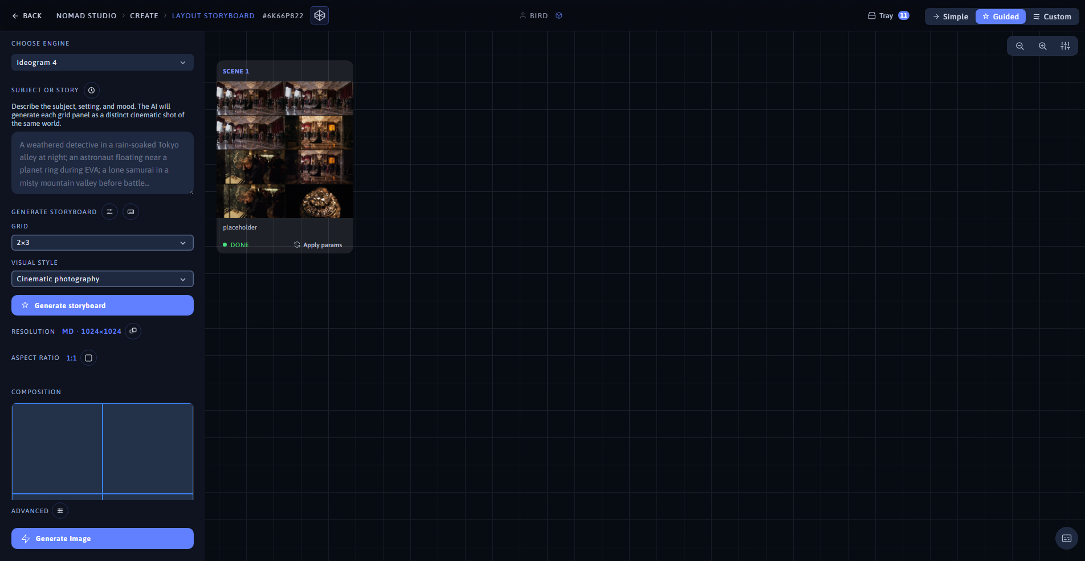This screenshot has height=561, width=1085.
Task: Open the subject history clock icon
Action: tap(92, 90)
